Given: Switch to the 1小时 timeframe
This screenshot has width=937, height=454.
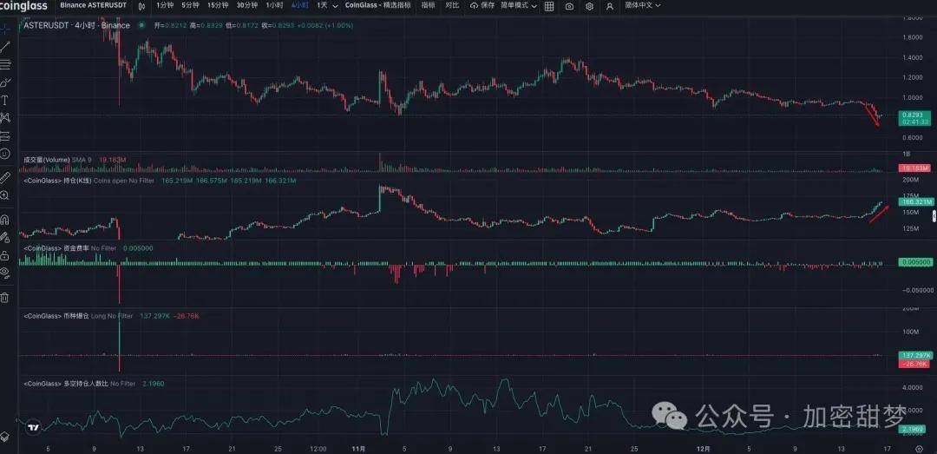Looking at the screenshot, I should [273, 5].
